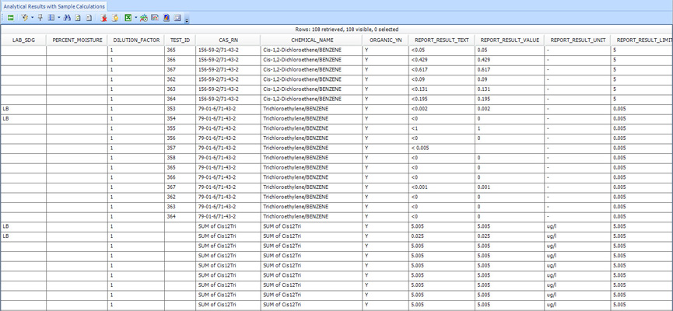
Task: Click the red X delete icon
Action: 103,18
